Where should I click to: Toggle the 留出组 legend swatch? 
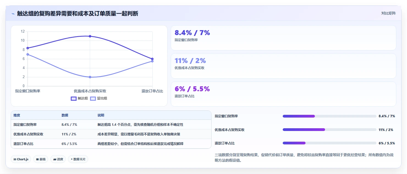tap(93, 98)
